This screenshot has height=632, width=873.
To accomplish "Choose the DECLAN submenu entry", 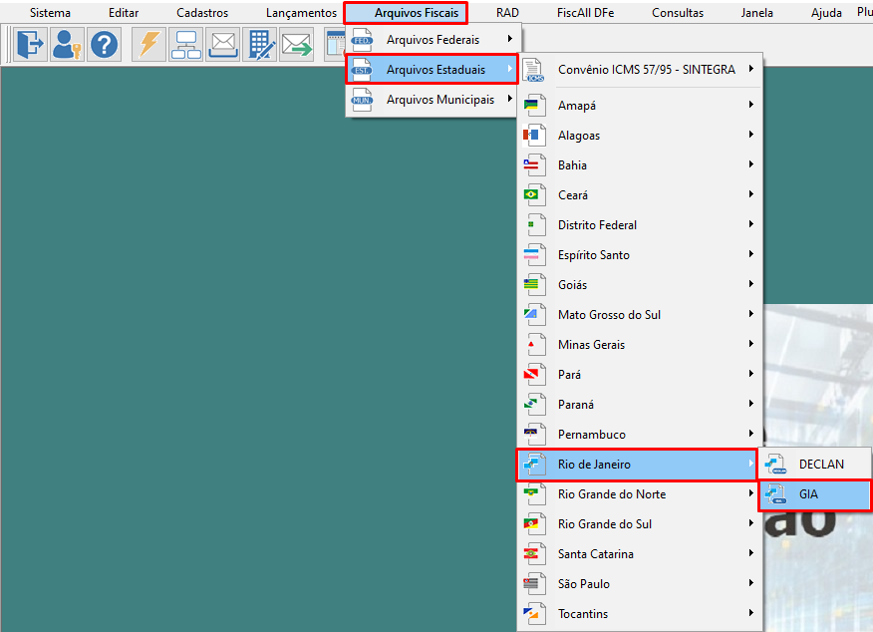I will [815, 465].
